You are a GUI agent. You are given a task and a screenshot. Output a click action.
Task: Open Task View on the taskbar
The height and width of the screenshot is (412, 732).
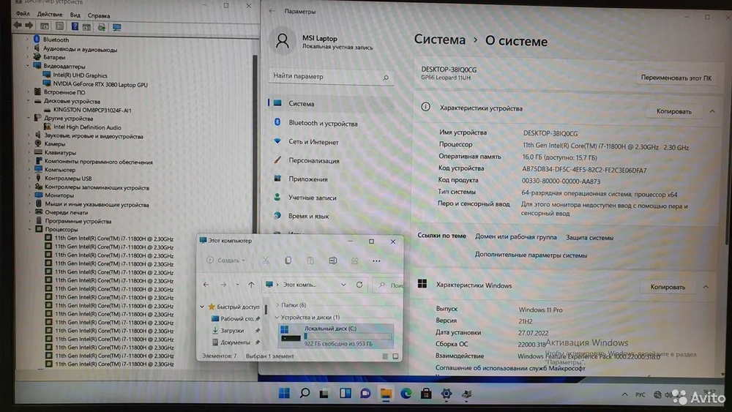(324, 394)
